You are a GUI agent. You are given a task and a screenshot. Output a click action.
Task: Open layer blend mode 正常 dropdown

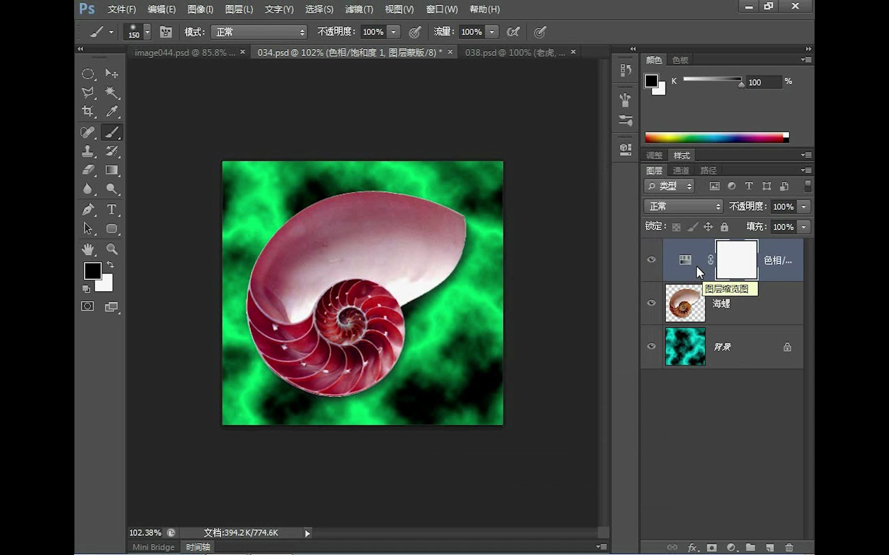[x=683, y=207]
